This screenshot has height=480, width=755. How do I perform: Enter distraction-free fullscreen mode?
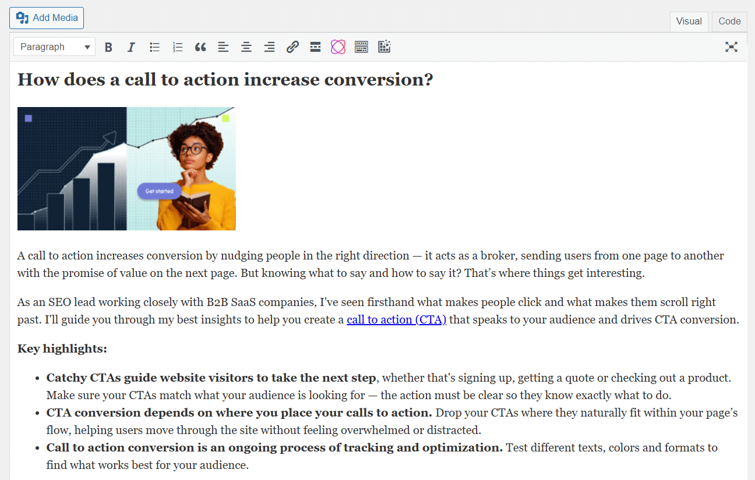[x=731, y=47]
